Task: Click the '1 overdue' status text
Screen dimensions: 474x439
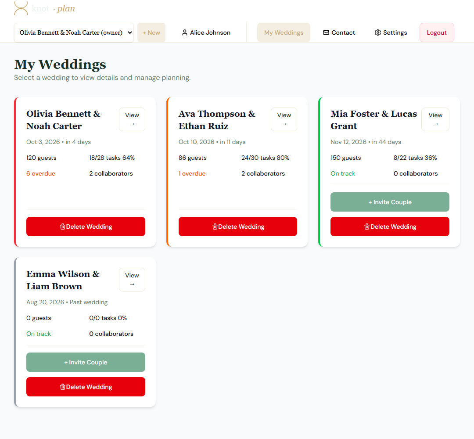Action: click(192, 173)
